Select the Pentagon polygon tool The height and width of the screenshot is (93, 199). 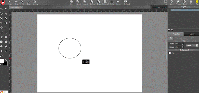1,46
